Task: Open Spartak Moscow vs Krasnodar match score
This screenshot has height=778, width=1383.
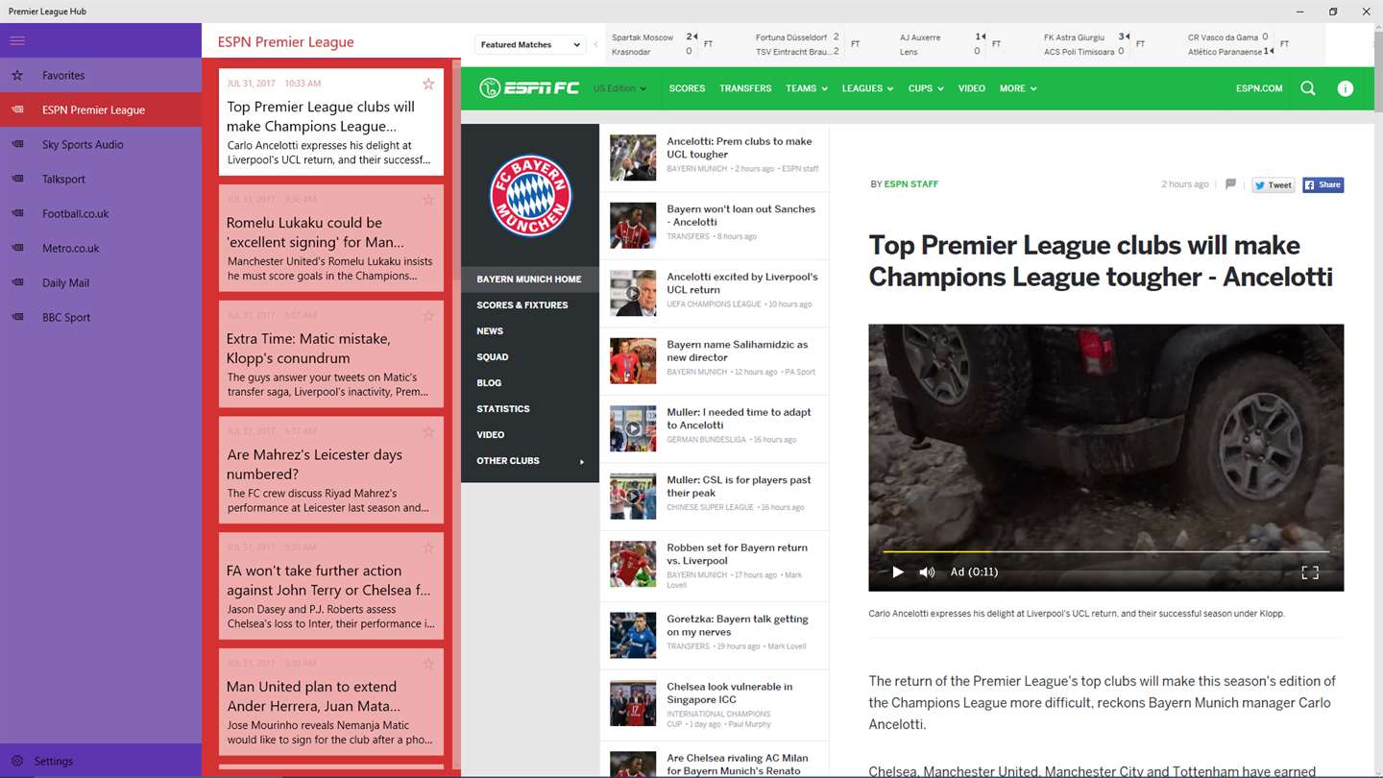Action: point(662,44)
